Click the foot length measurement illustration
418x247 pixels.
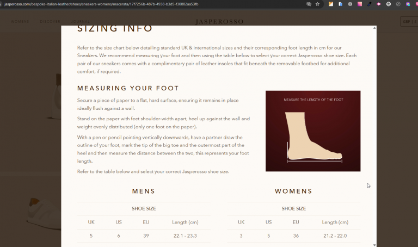(x=313, y=131)
